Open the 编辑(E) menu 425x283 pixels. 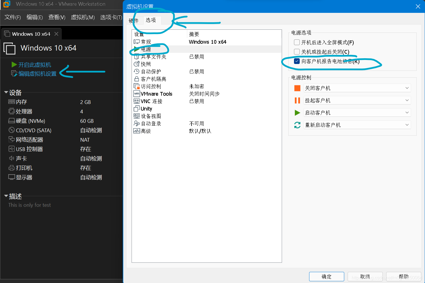(35, 17)
